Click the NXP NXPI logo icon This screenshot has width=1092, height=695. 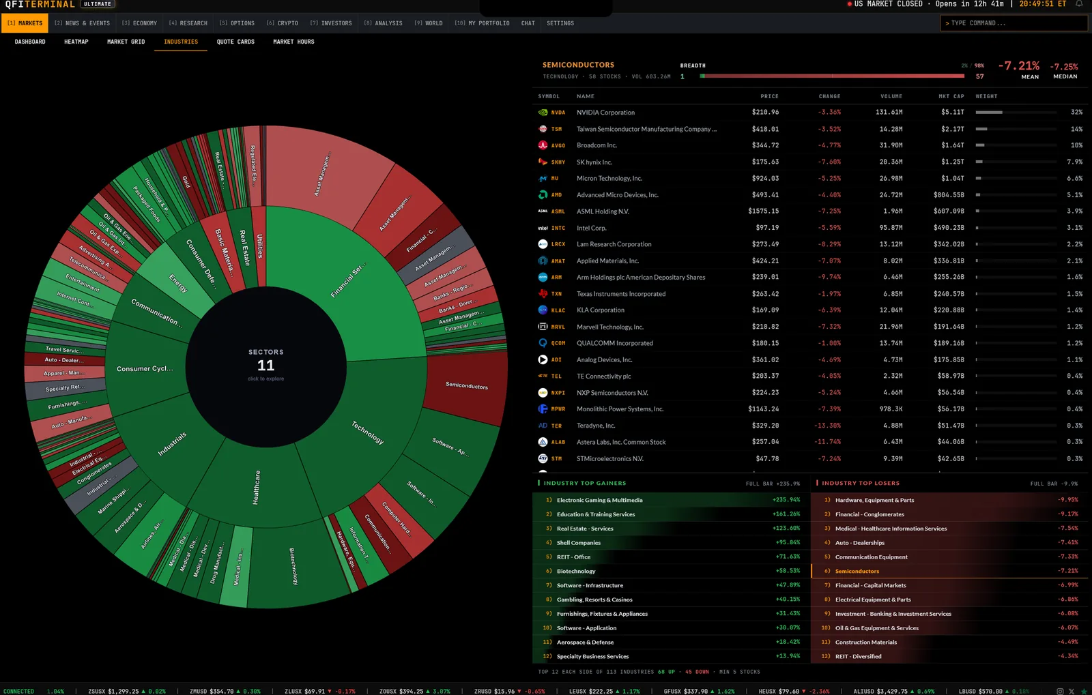[x=543, y=393]
